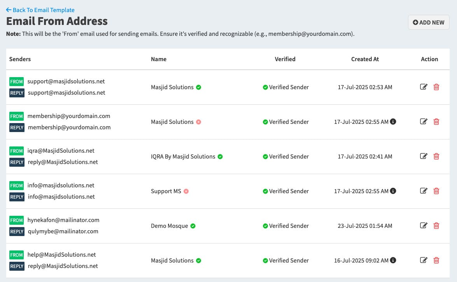Click Verified Sender in Demo Mosque row

point(285,226)
